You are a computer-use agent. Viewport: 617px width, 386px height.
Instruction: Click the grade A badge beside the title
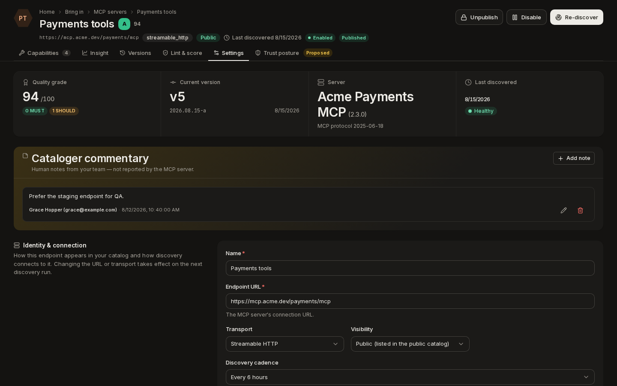(124, 24)
